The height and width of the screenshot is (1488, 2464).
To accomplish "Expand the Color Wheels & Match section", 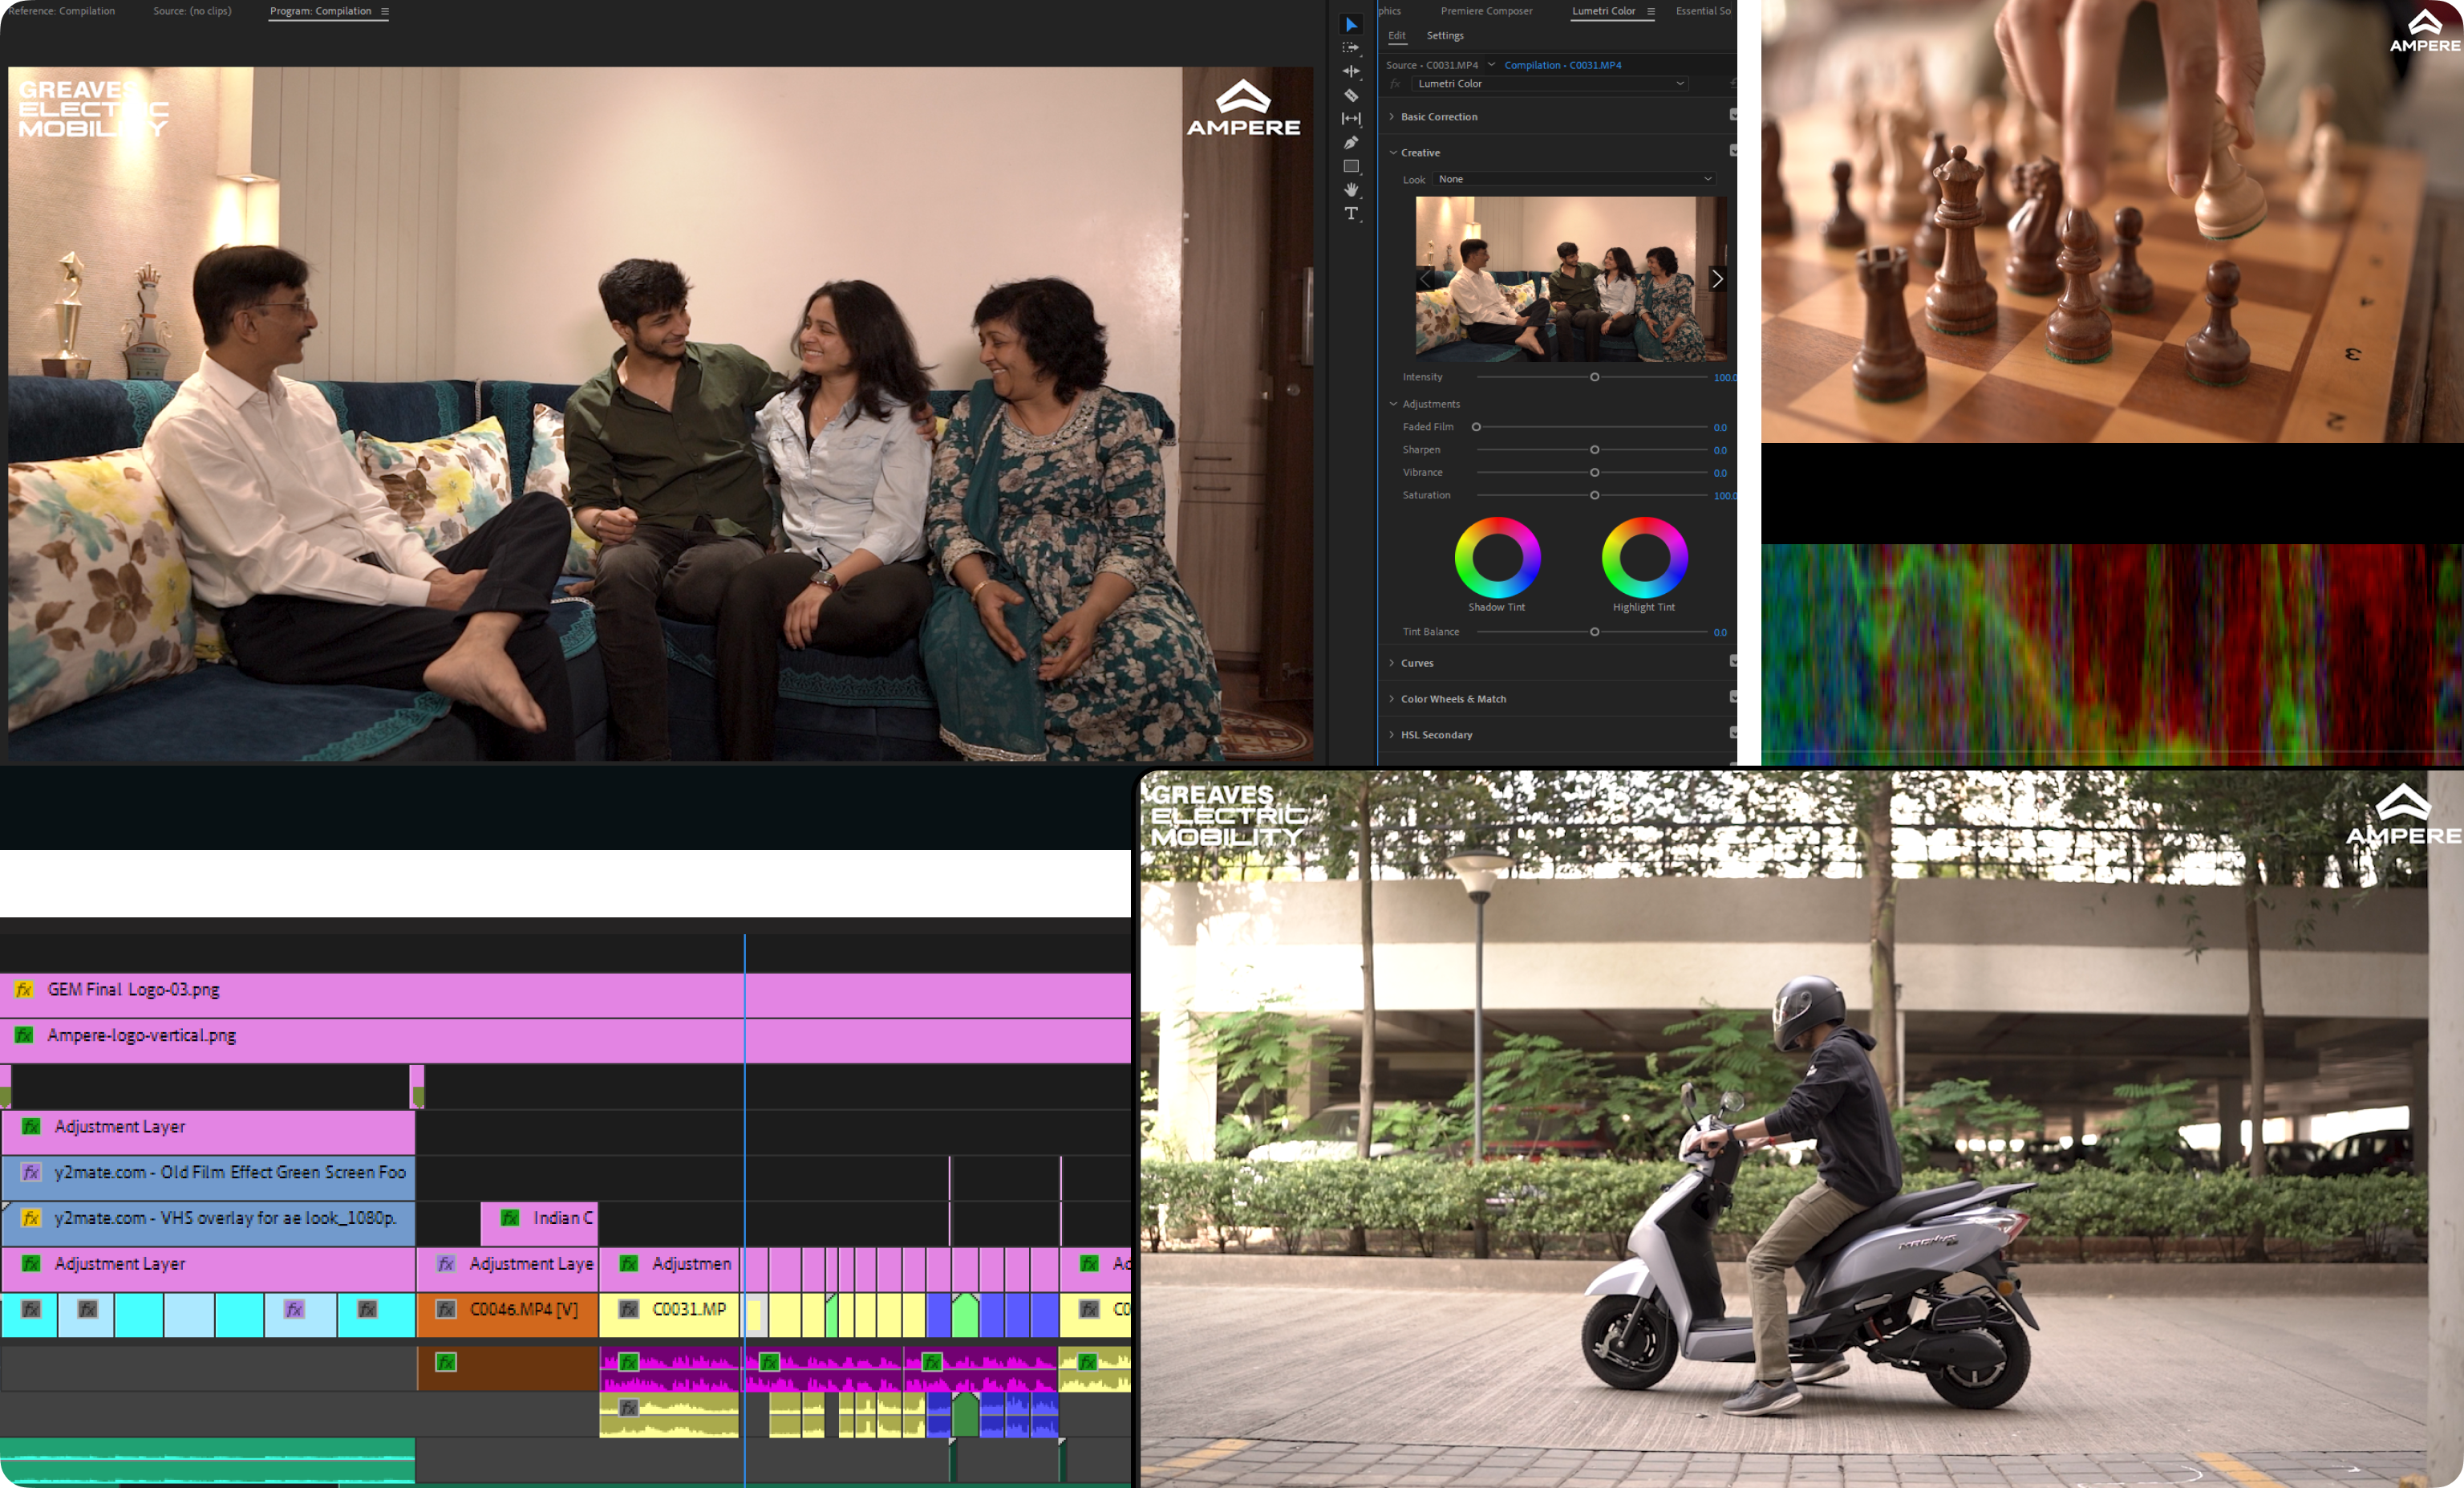I will 1391,700.
